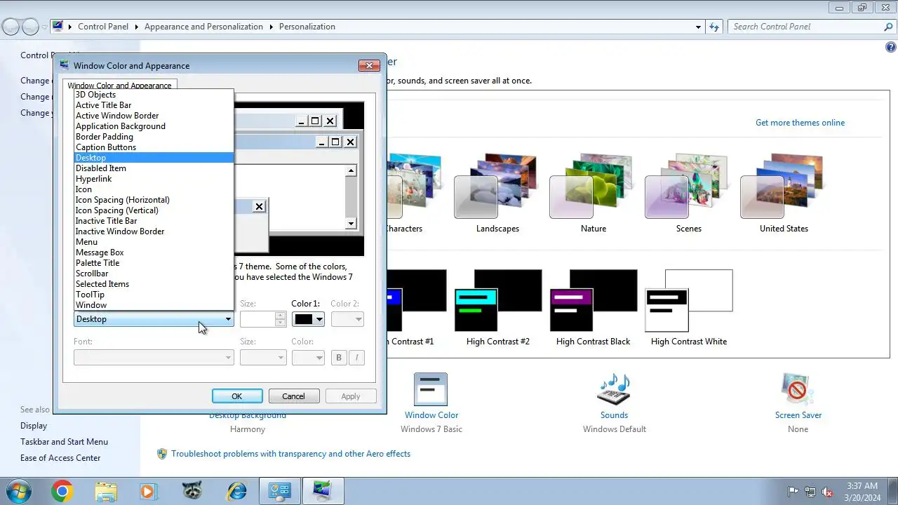Click the muted volume tray icon
This screenshot has height=505, width=898.
coord(827,492)
